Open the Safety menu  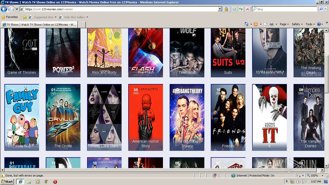297,24
